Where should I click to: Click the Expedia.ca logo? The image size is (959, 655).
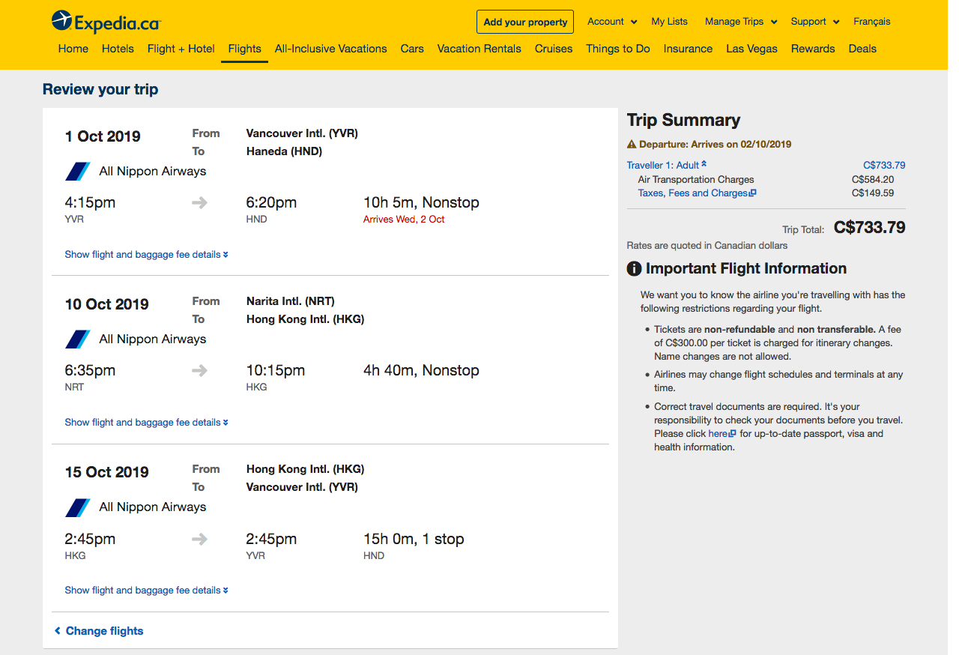click(x=105, y=22)
